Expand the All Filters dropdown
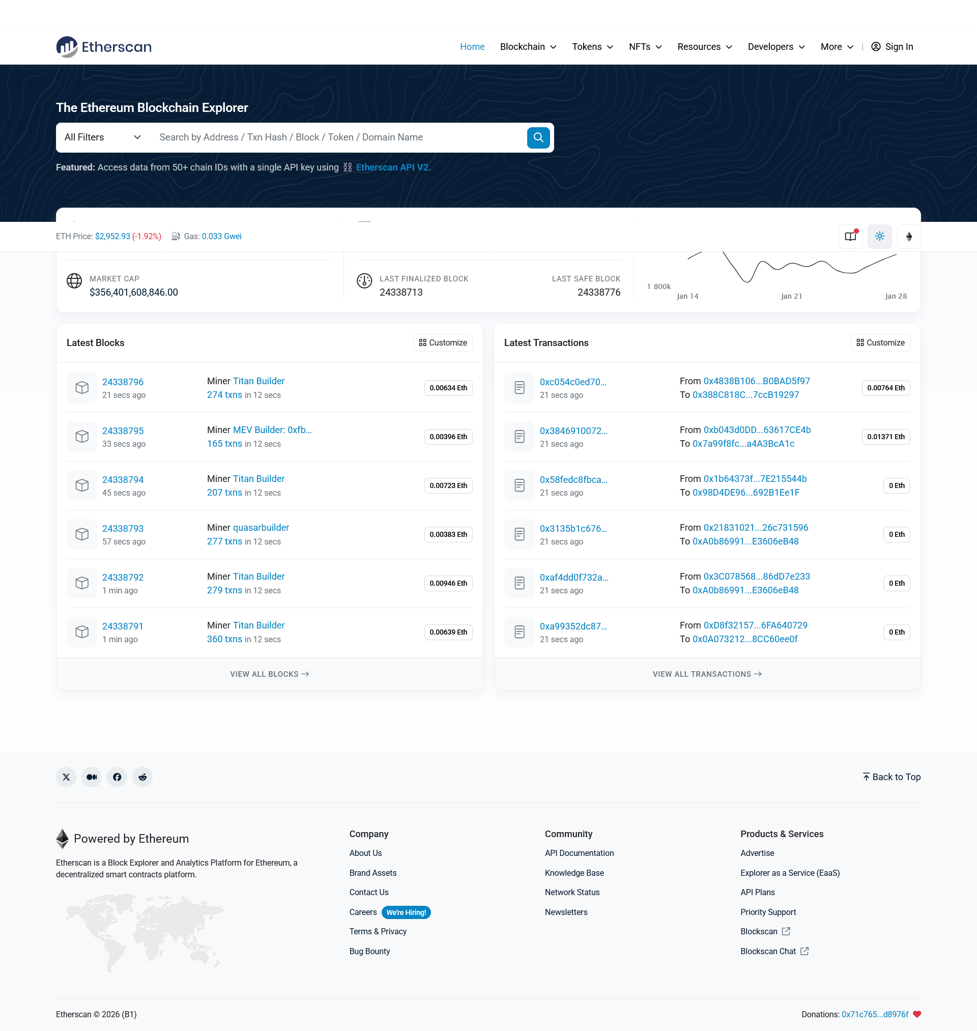This screenshot has width=977, height=1031. (x=103, y=137)
